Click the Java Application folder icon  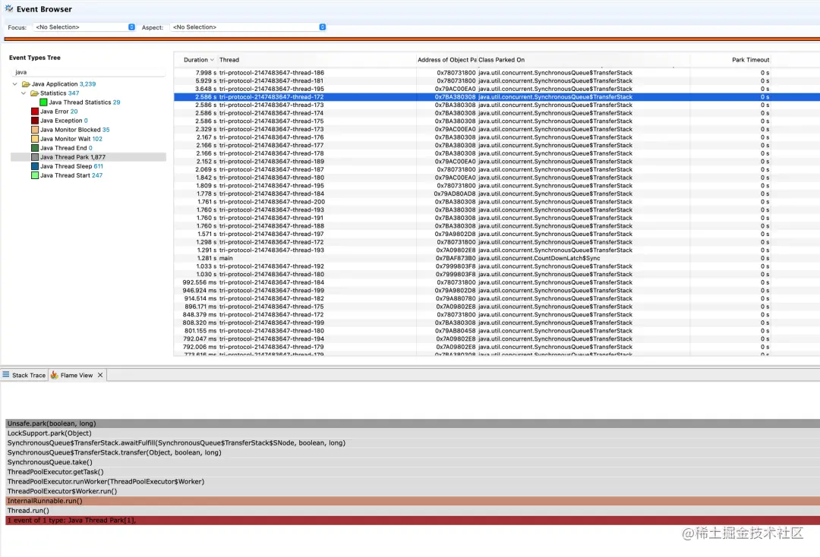click(x=26, y=84)
